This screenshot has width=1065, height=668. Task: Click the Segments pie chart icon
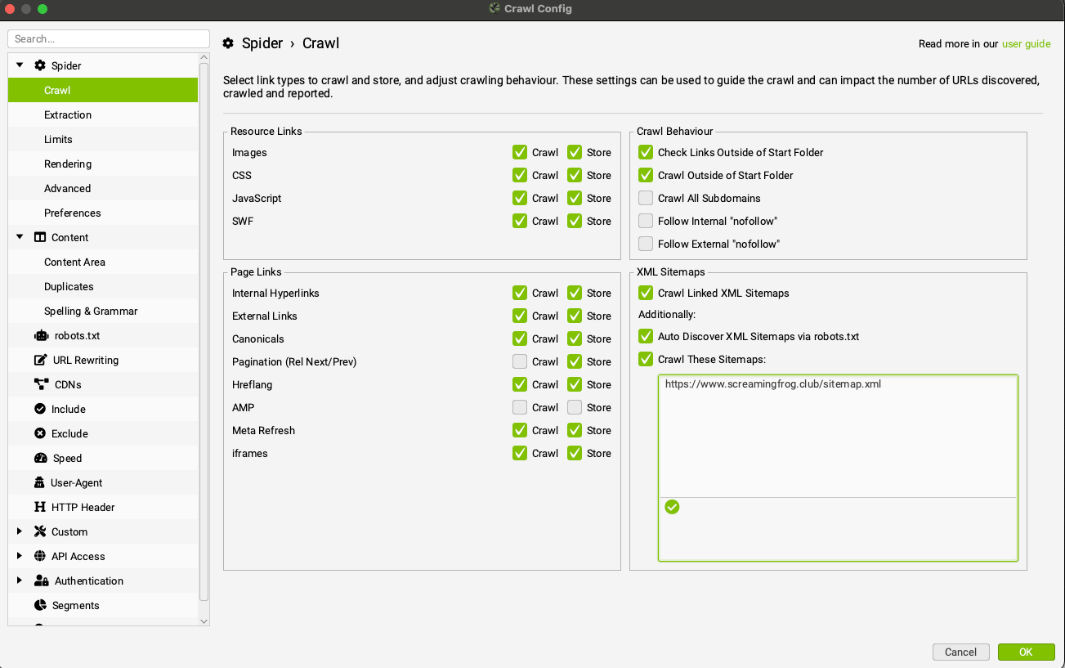coord(41,605)
